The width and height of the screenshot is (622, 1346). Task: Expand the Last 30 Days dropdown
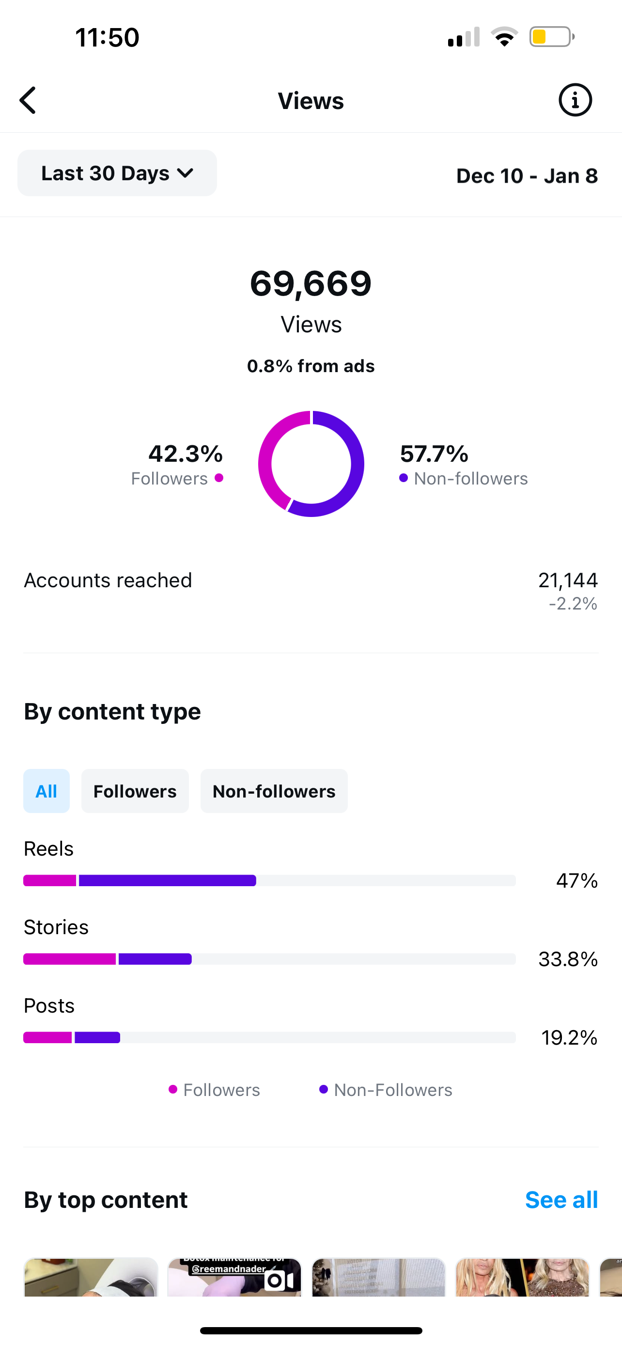click(x=117, y=173)
